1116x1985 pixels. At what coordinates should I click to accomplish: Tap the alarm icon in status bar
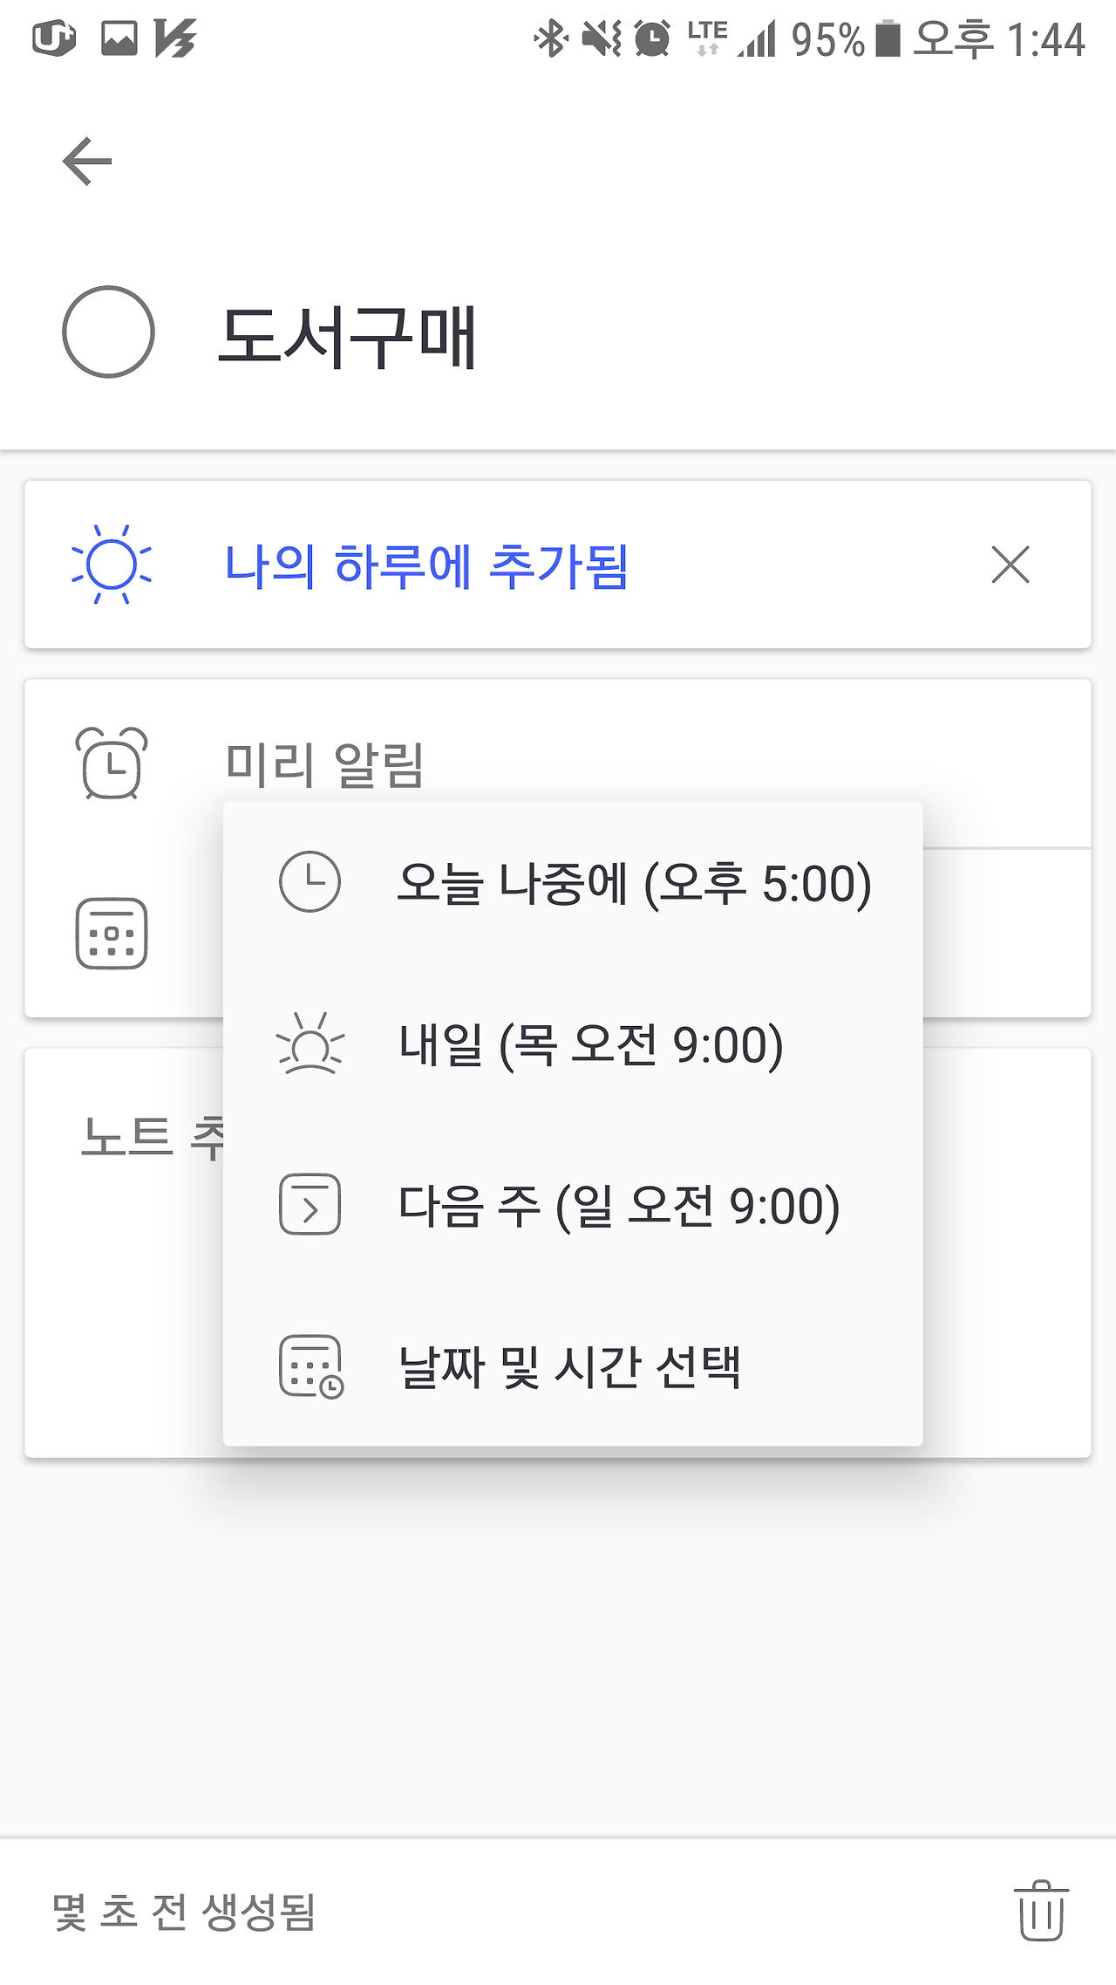click(x=652, y=38)
